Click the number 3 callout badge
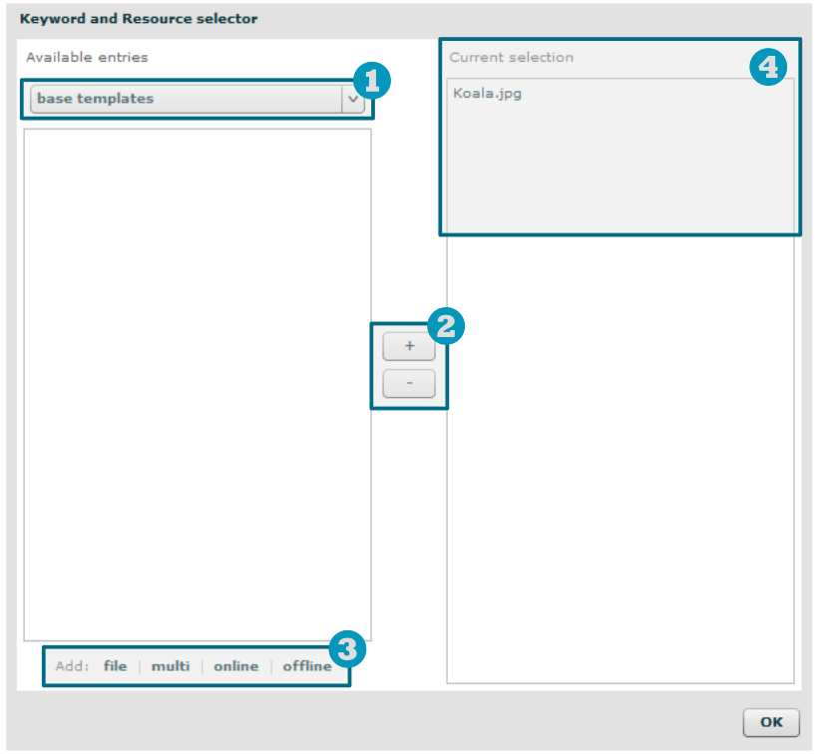The width and height of the screenshot is (819, 754). [347, 650]
